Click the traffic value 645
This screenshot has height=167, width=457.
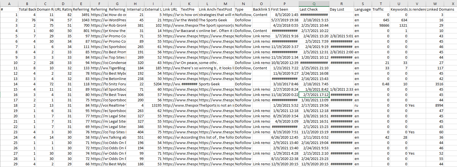click(381, 20)
